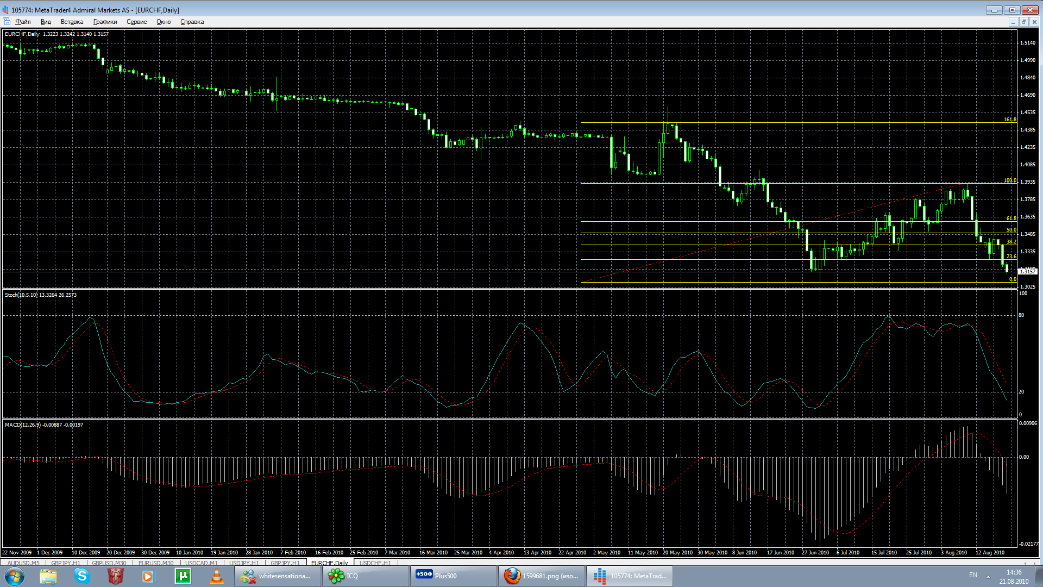Click the Transformers-logo taskbar icon
The height and width of the screenshot is (587, 1043).
pyautogui.click(x=116, y=576)
